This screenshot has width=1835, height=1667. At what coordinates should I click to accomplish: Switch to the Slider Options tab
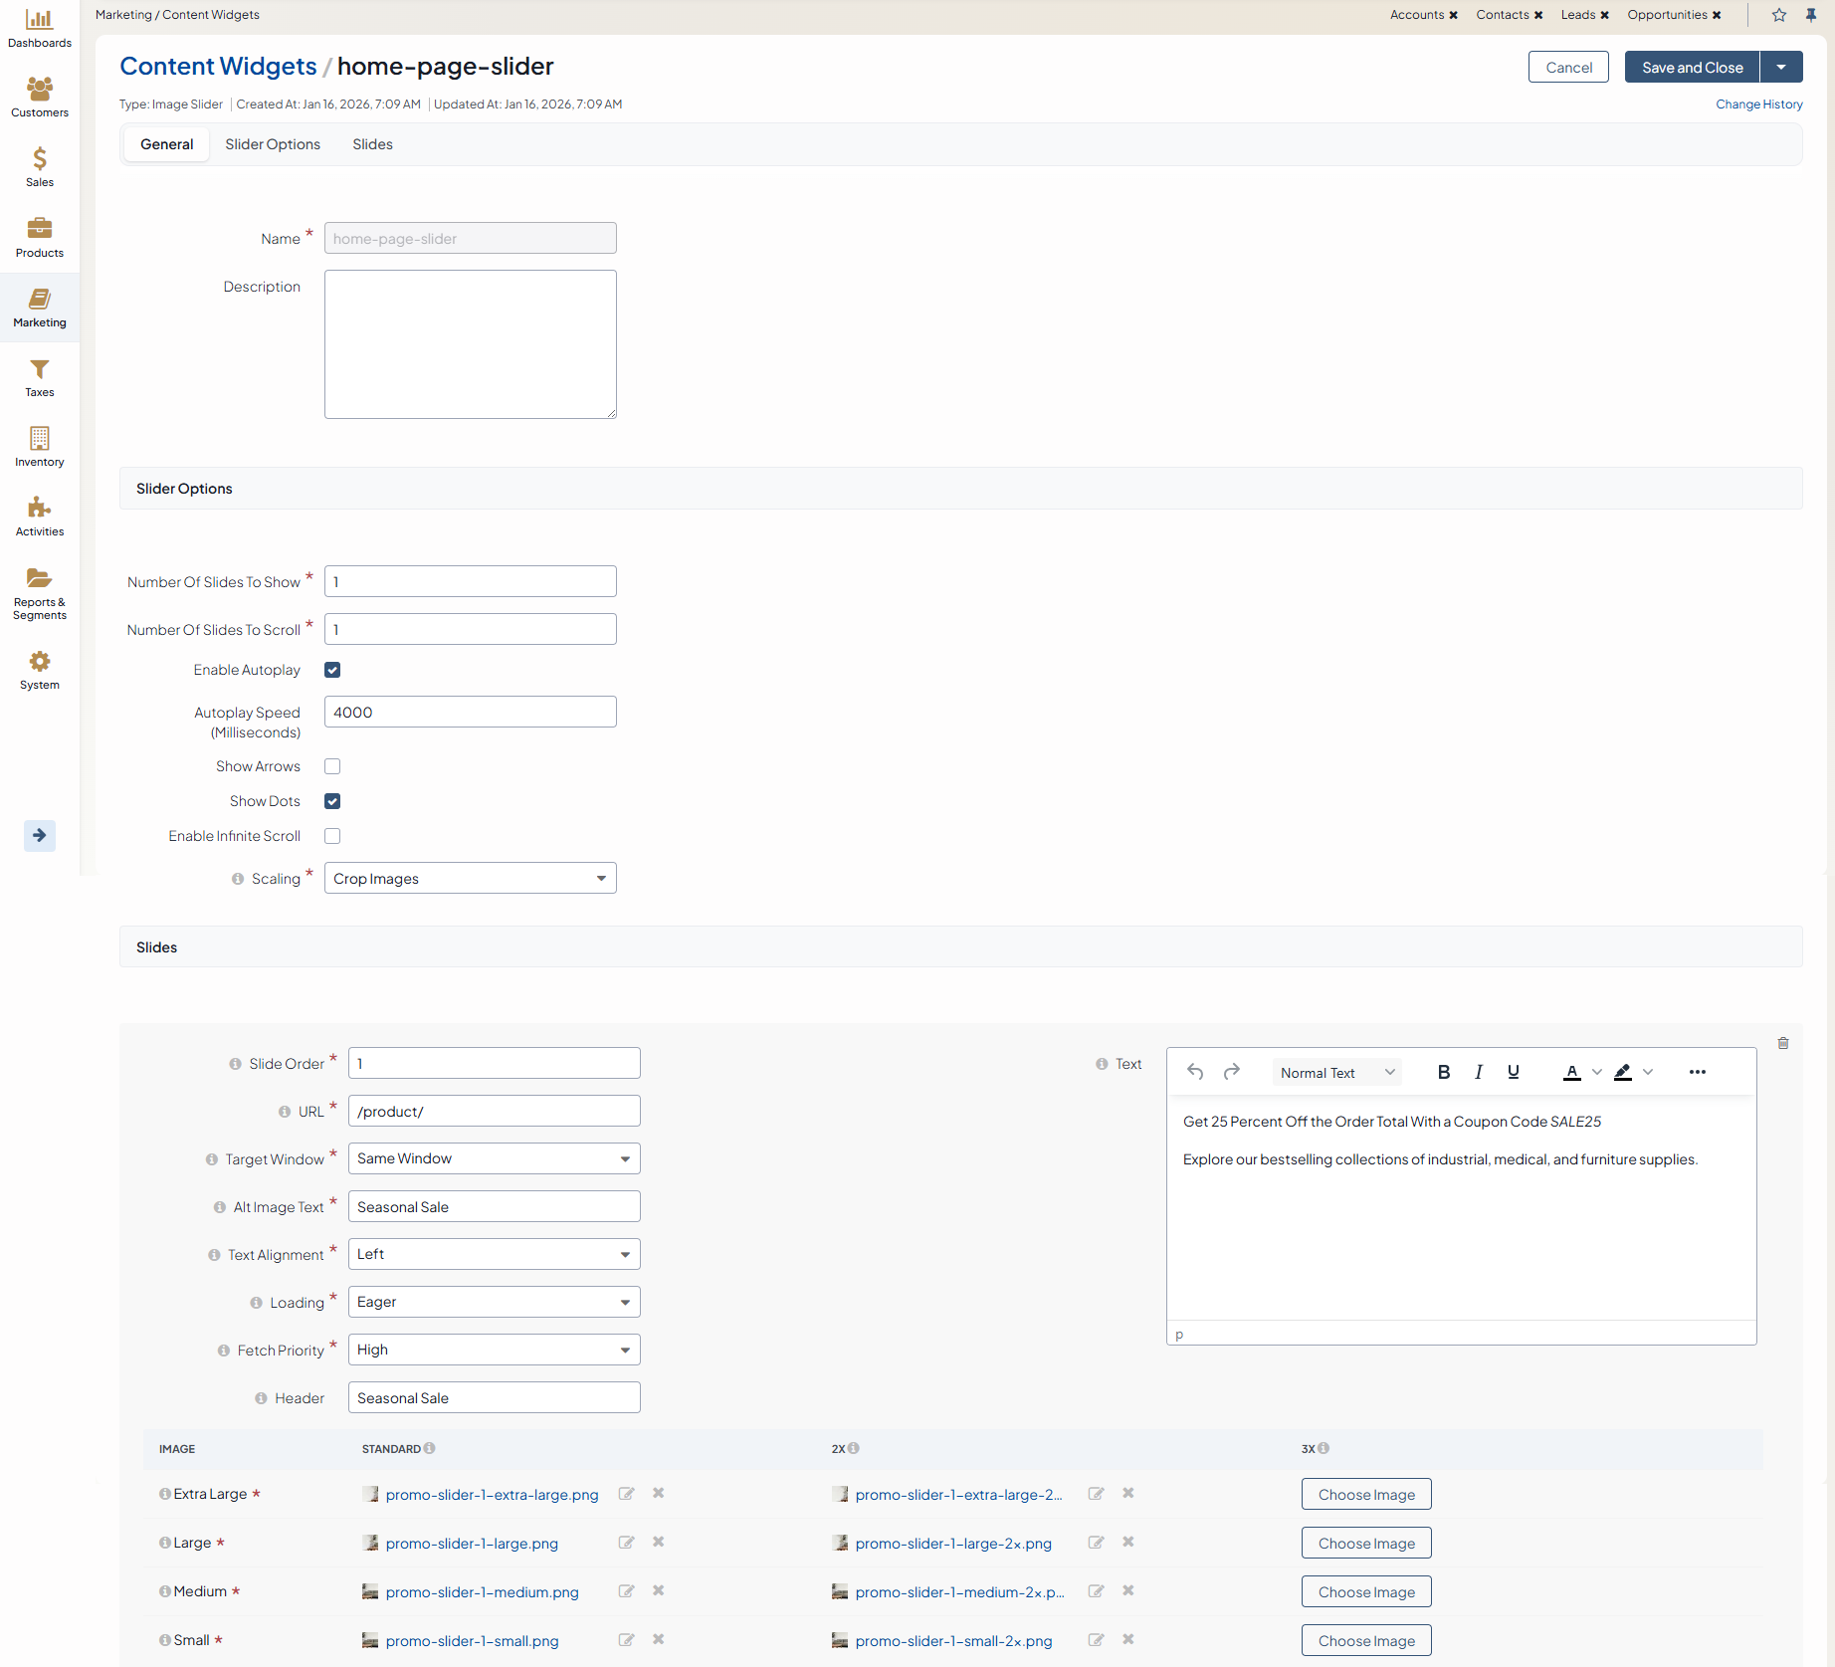[x=273, y=144]
